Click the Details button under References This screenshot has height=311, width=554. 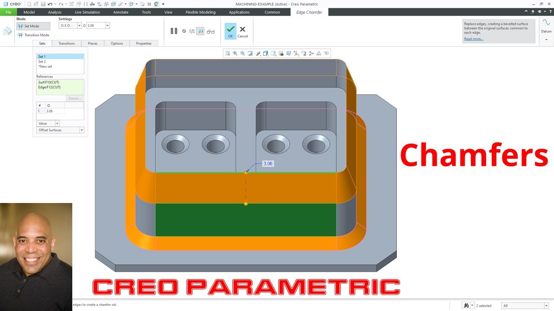click(x=75, y=98)
